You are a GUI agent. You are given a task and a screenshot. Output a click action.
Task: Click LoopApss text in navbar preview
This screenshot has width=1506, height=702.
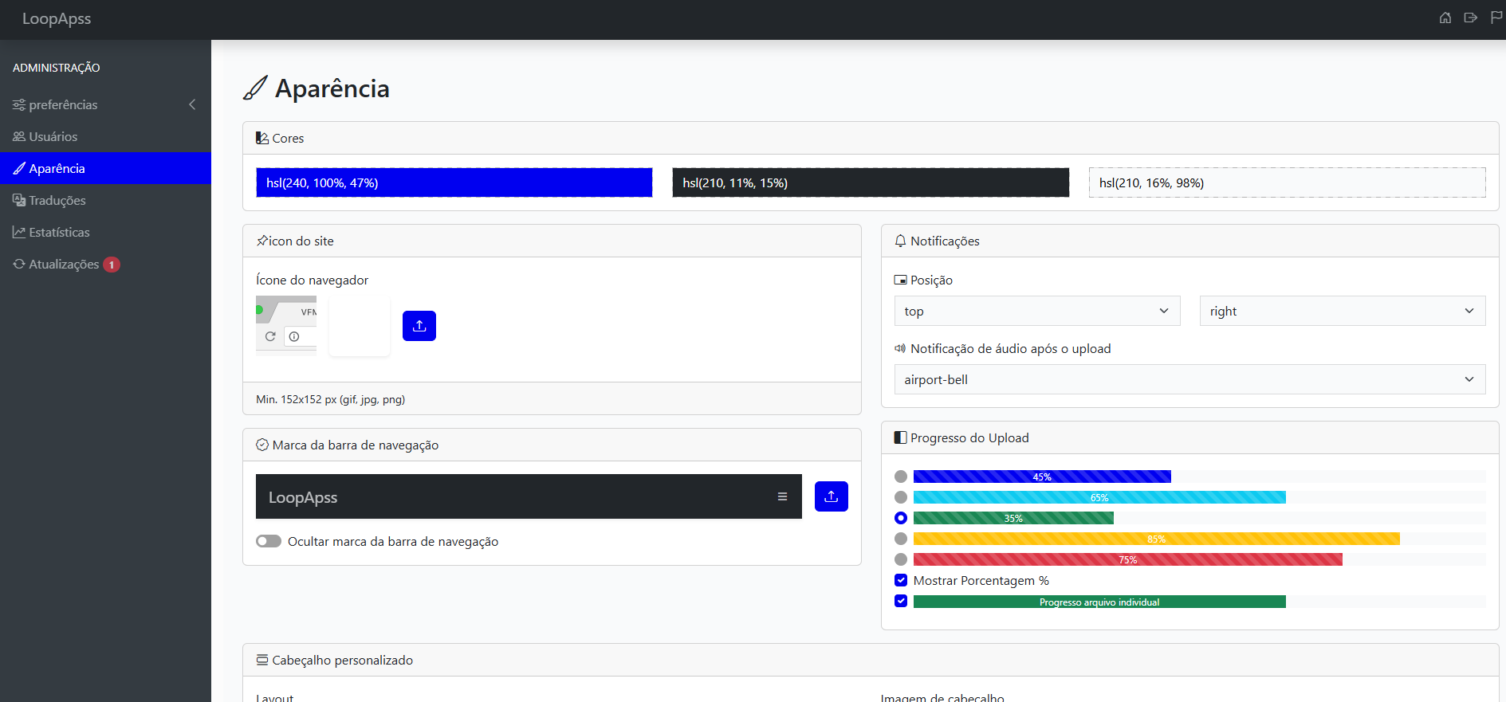(303, 497)
